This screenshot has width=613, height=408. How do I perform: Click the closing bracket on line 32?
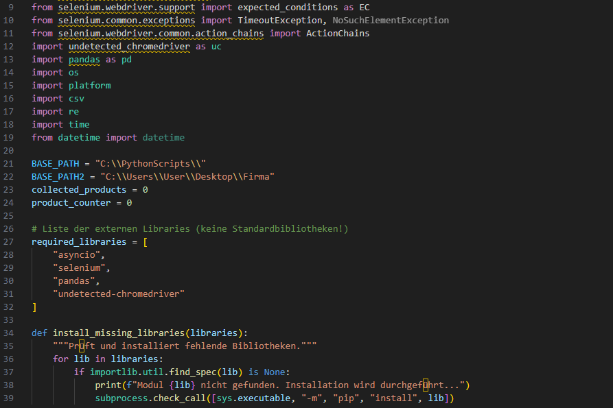[x=34, y=307]
